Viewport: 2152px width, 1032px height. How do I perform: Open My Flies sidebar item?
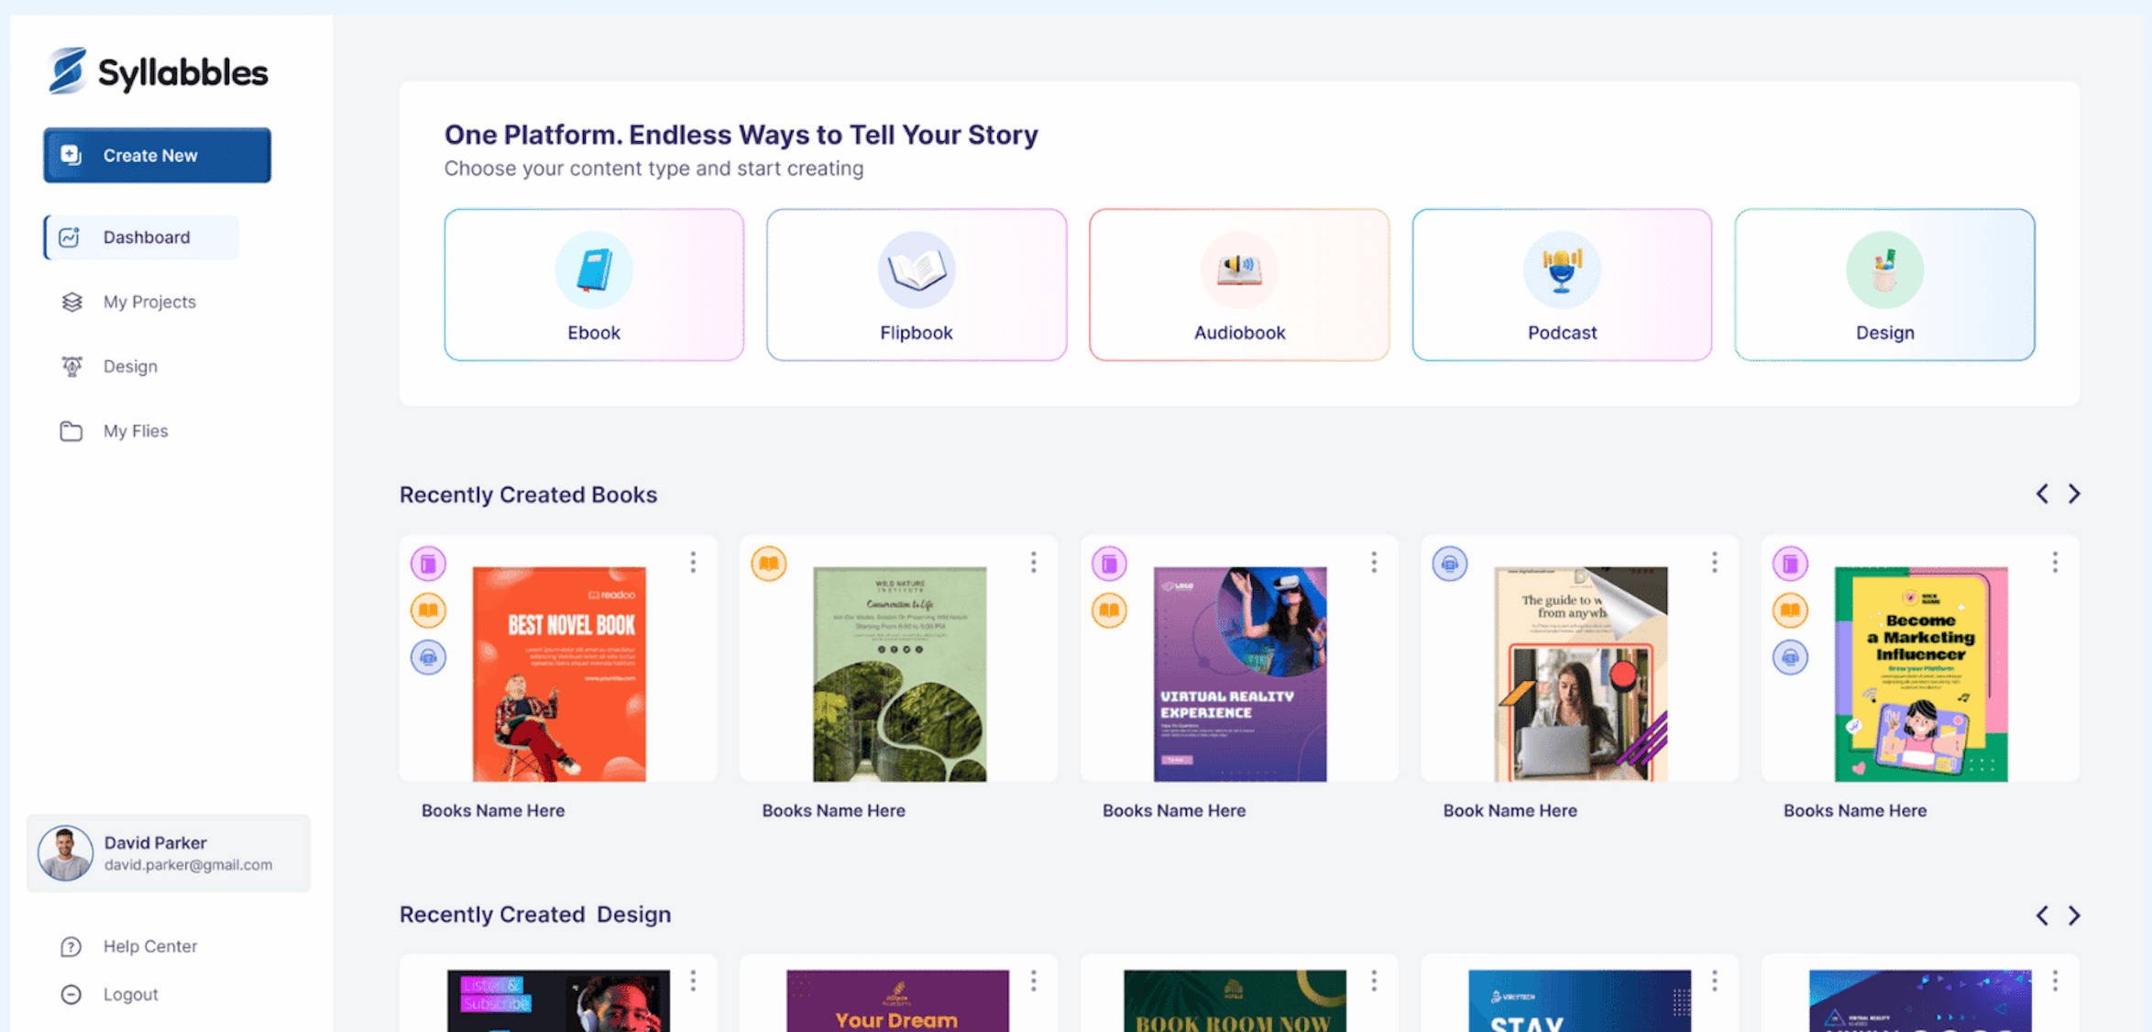pyautogui.click(x=135, y=431)
